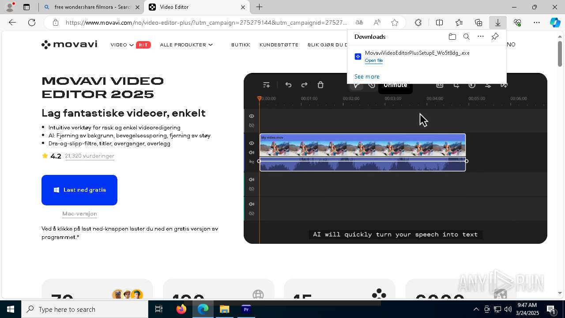Open the Collections icon
Viewport: 565px width, 318px height.
[478, 23]
